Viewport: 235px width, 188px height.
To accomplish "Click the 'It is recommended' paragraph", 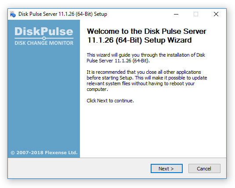I will [x=147, y=80].
